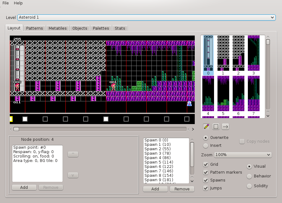Select the dashed arrow tool
This screenshot has height=203, width=282.
226,127
